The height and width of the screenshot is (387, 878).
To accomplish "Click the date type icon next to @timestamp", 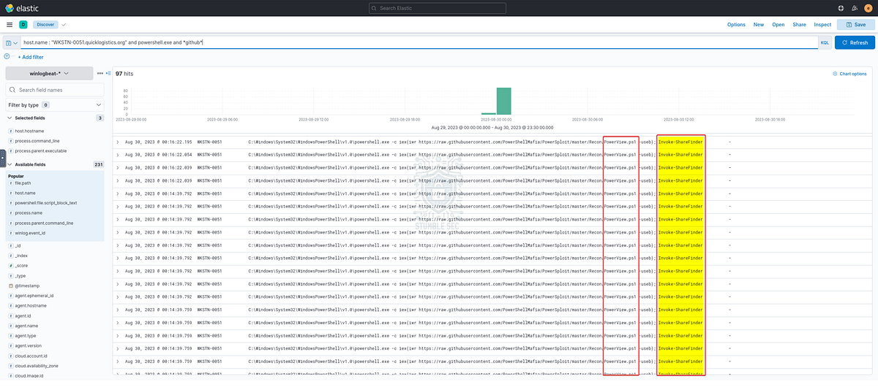I will pos(11,286).
